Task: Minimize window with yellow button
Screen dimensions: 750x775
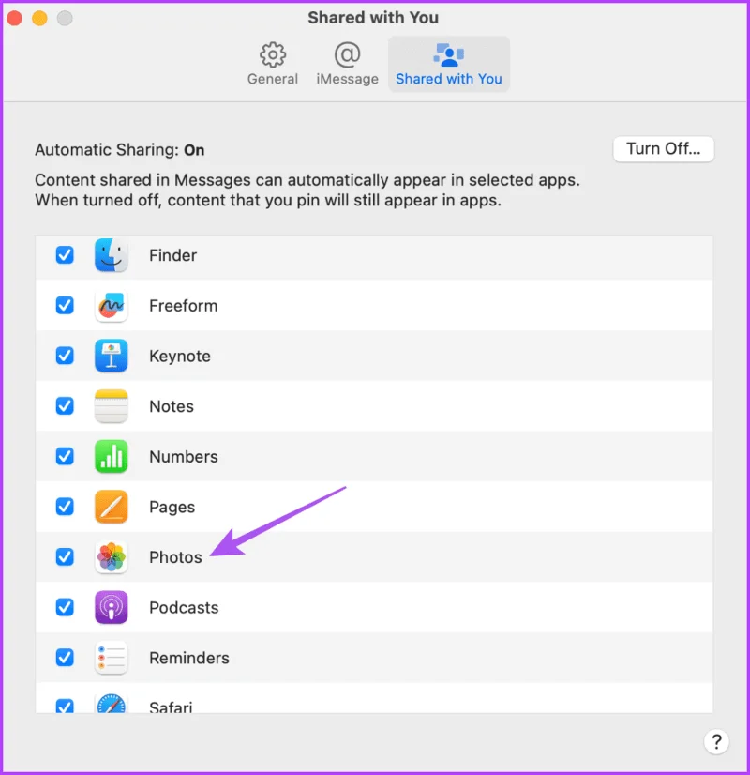Action: [39, 18]
